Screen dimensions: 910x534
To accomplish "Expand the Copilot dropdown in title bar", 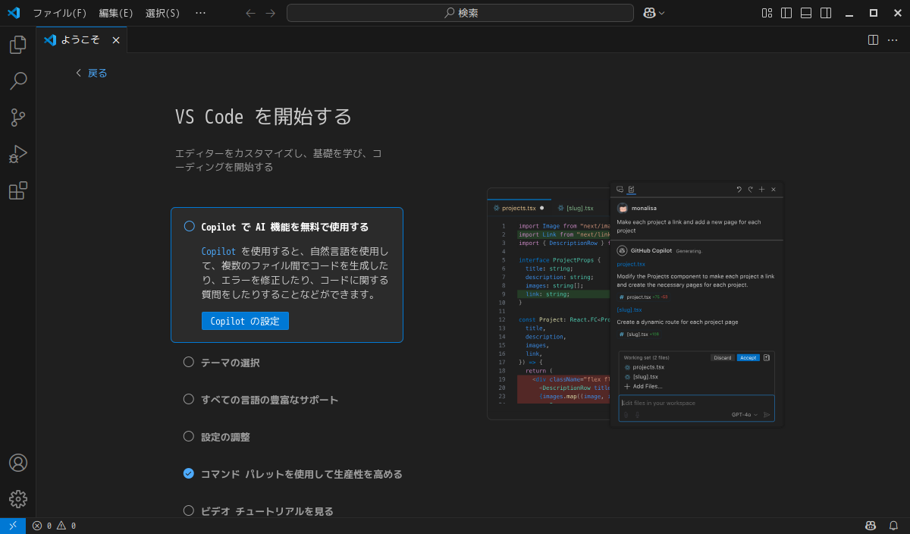I will (x=662, y=13).
